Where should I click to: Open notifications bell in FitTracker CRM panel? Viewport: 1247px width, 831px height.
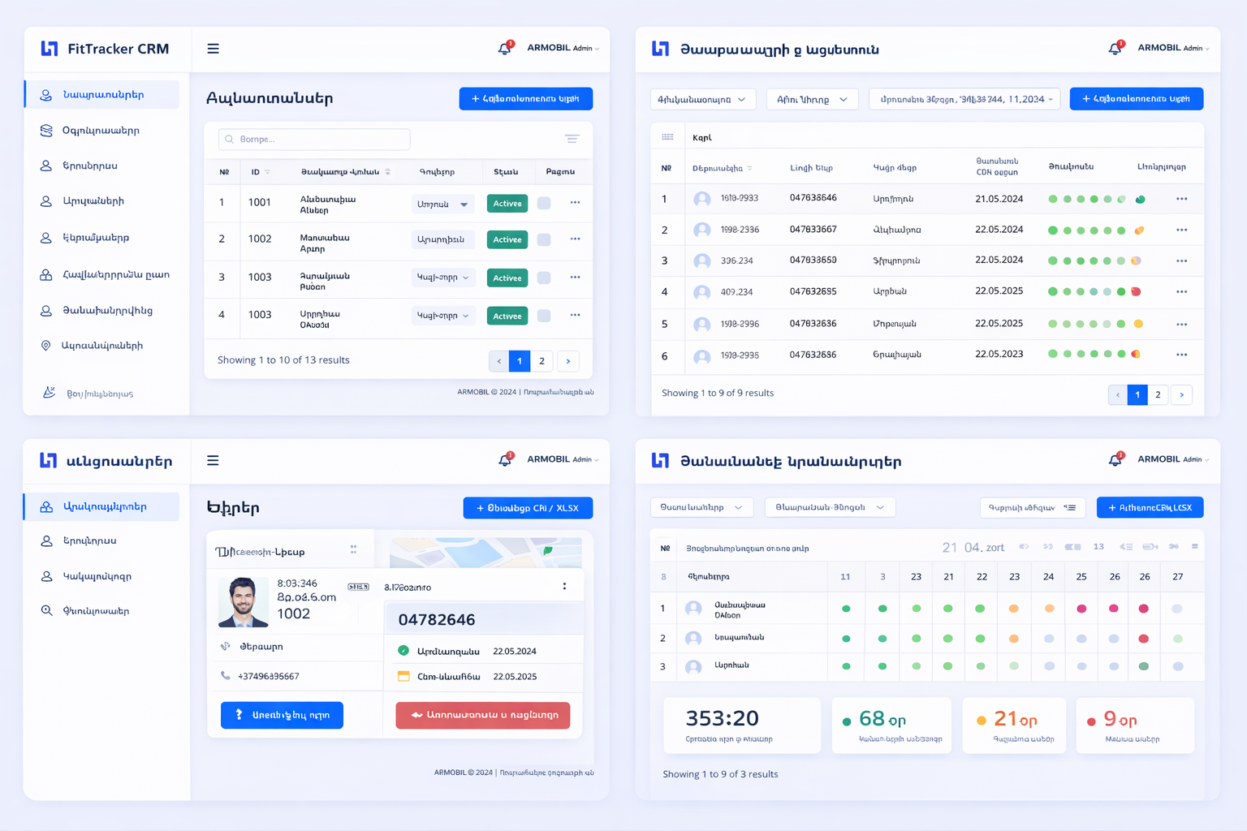pos(504,49)
